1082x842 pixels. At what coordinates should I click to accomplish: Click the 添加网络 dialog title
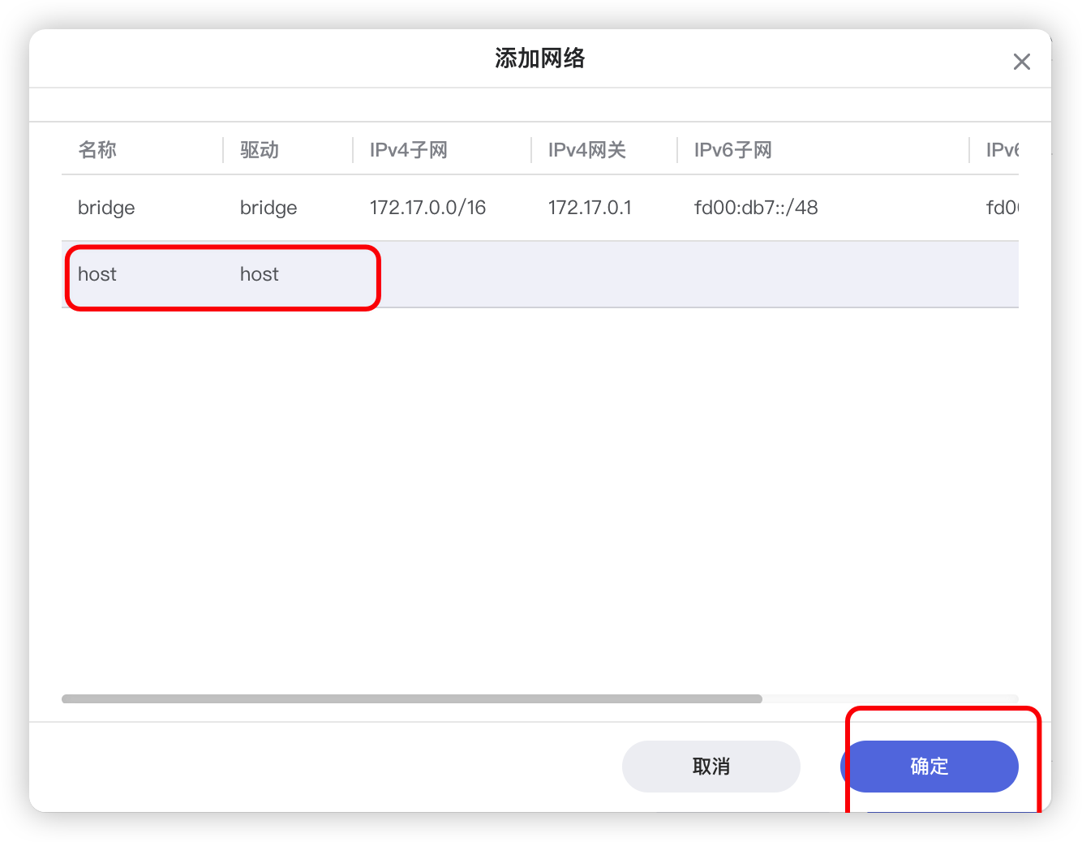pyautogui.click(x=540, y=58)
